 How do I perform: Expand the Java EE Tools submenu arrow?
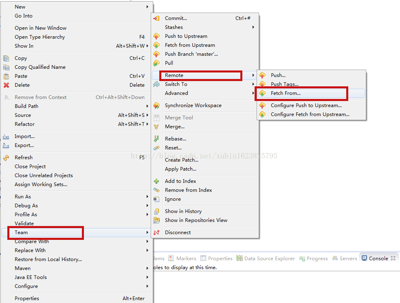click(147, 277)
